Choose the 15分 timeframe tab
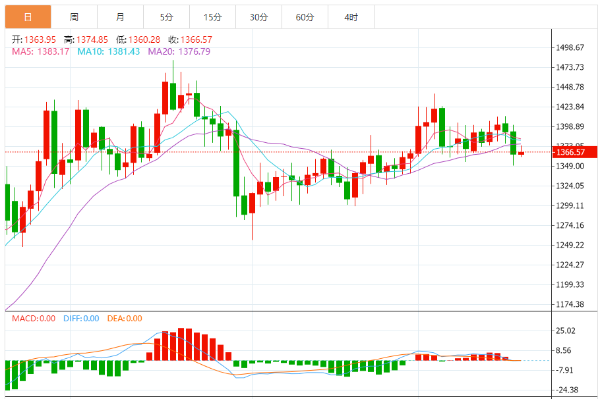The height and width of the screenshot is (399, 600). [x=212, y=17]
